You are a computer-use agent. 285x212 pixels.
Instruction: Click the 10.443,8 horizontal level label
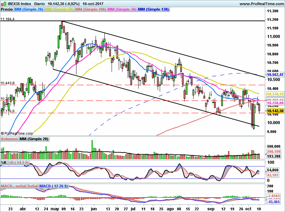pos(8,83)
